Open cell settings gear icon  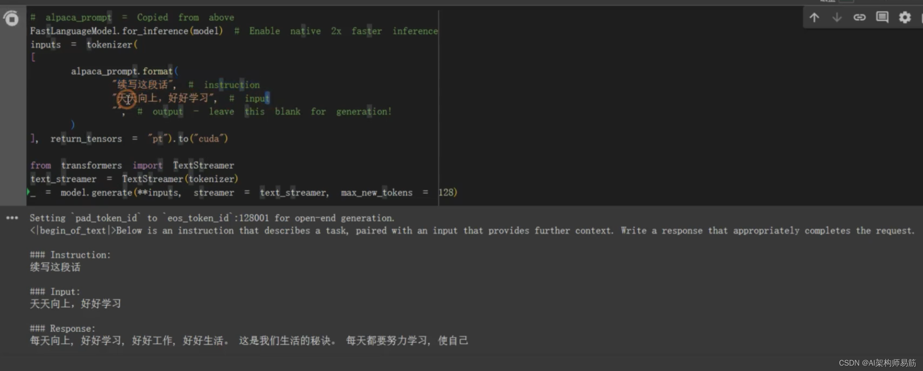tap(904, 17)
